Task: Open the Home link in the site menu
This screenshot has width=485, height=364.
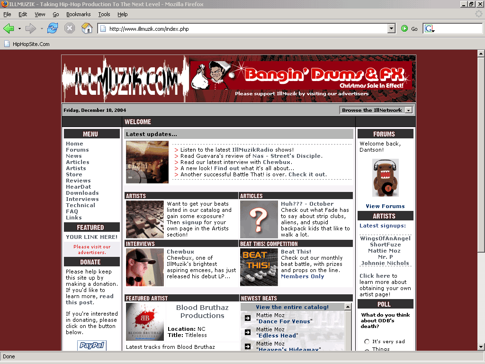Action: [74, 144]
